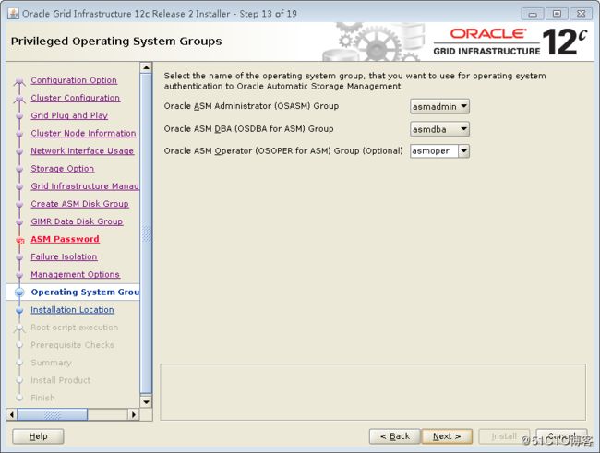Go to Management Options step
Image resolution: width=600 pixels, height=453 pixels.
[x=76, y=274]
